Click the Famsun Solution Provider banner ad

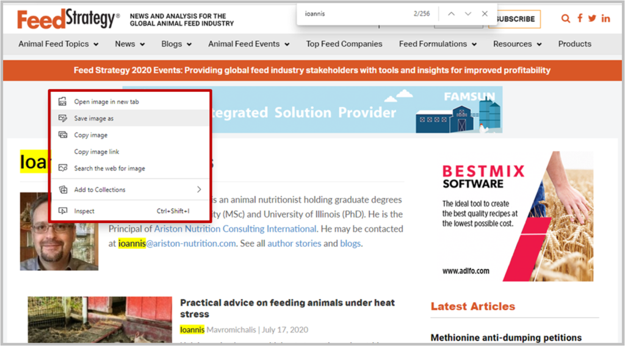point(312,110)
